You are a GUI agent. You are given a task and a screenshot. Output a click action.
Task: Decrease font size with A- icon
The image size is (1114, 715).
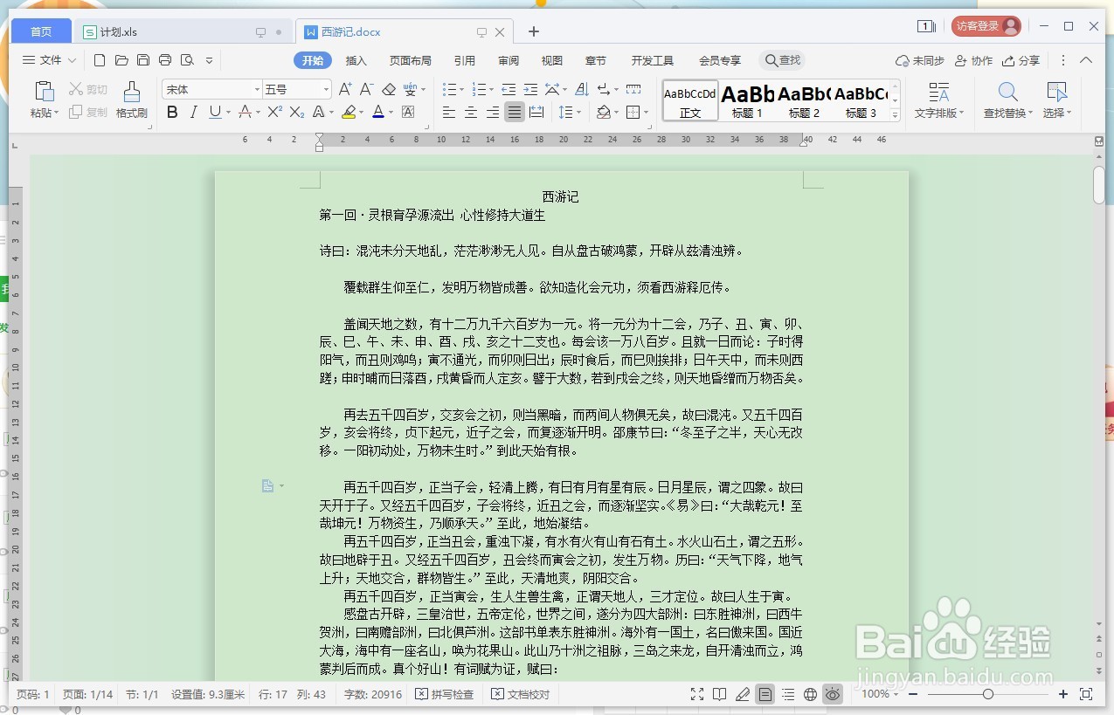coord(367,89)
